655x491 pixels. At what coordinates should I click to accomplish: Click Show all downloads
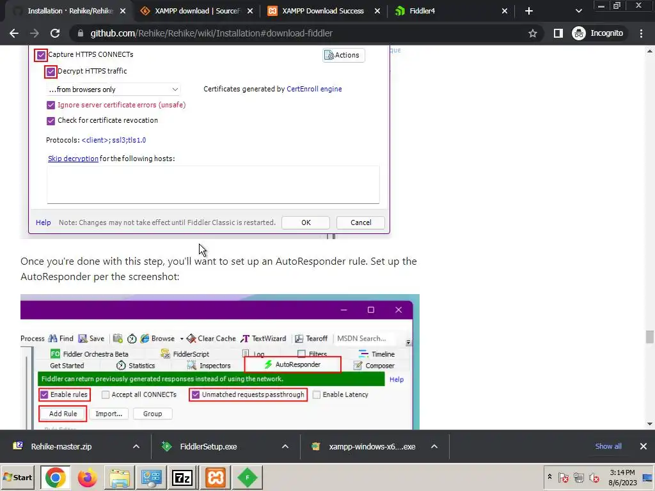[x=608, y=446]
